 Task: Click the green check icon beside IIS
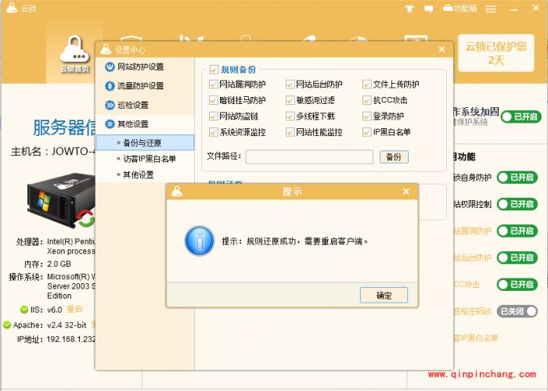(24, 310)
